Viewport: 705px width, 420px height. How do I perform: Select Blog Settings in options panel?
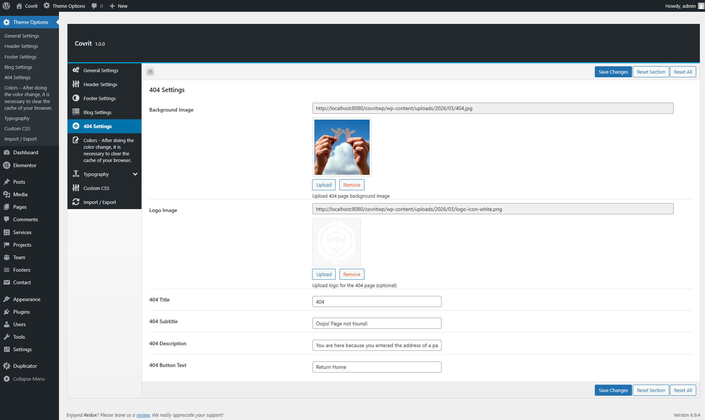pyautogui.click(x=97, y=112)
